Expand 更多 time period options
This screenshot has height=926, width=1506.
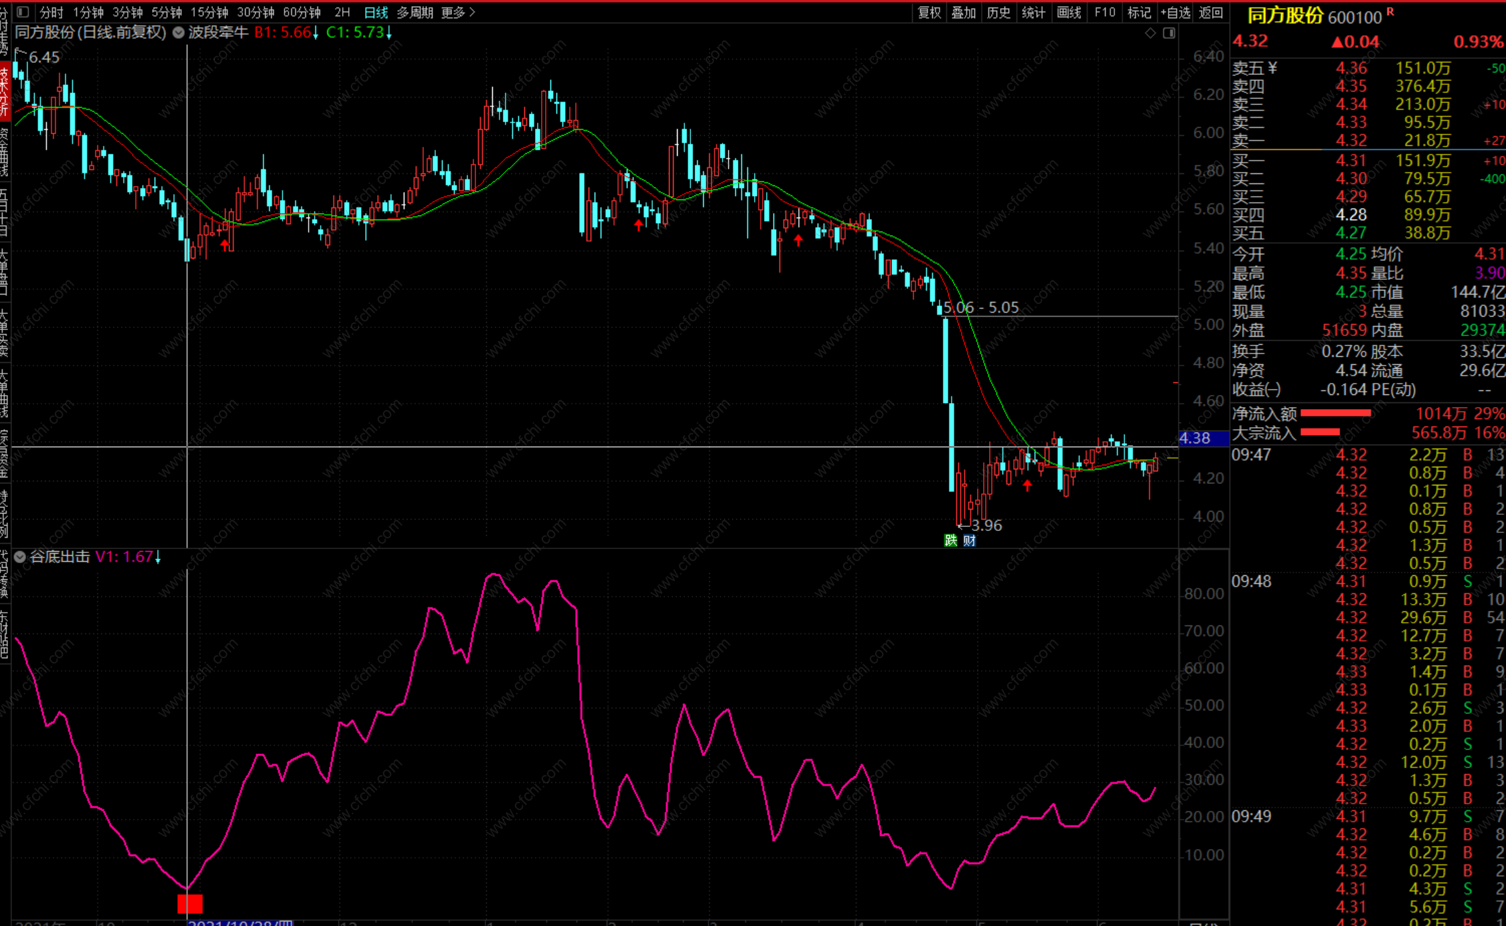click(458, 12)
